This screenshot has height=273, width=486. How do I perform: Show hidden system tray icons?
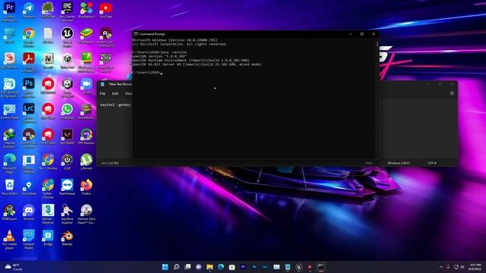tap(441, 267)
